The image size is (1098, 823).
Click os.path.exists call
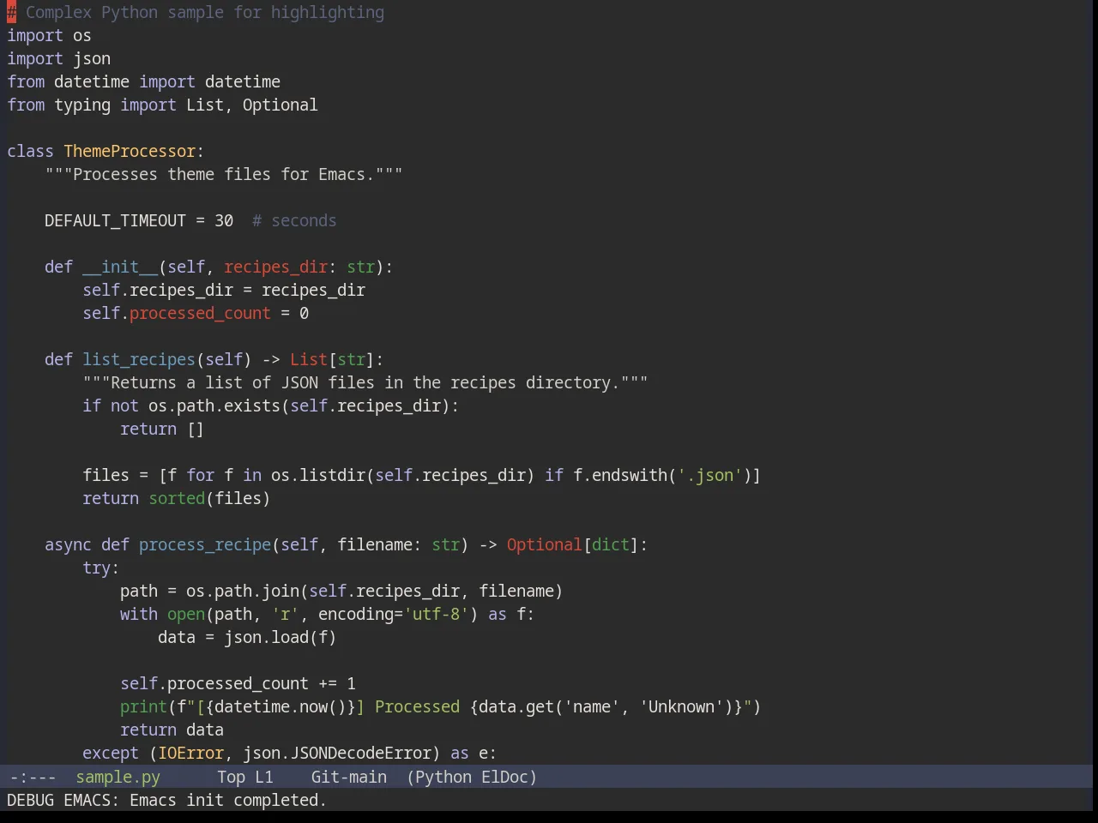click(x=214, y=405)
